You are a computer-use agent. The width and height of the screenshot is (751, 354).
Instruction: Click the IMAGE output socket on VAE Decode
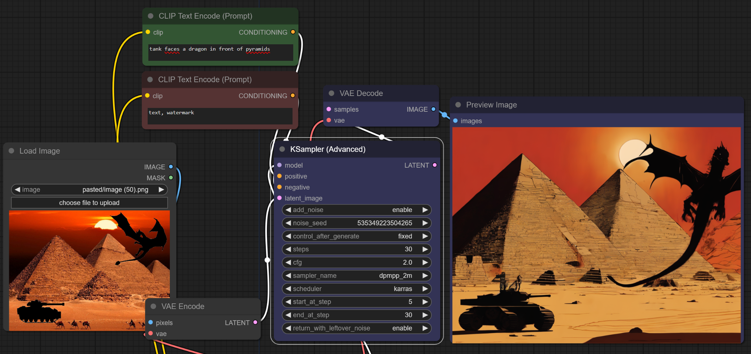[x=433, y=109]
